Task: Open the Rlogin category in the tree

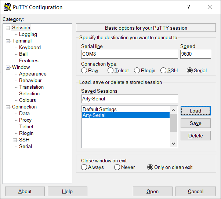Action: coord(26,133)
